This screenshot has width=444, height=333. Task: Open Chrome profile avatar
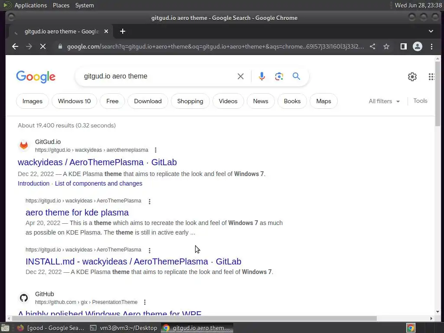click(418, 46)
